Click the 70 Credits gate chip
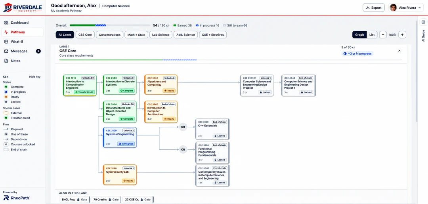This screenshot has height=204, width=428. point(106,200)
